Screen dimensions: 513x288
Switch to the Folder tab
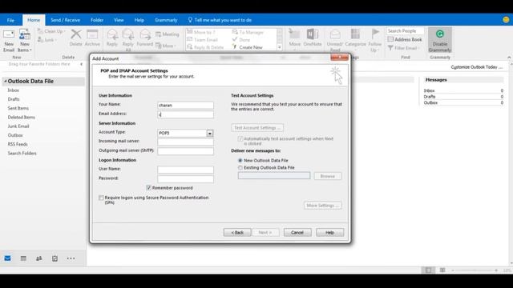[x=97, y=20]
